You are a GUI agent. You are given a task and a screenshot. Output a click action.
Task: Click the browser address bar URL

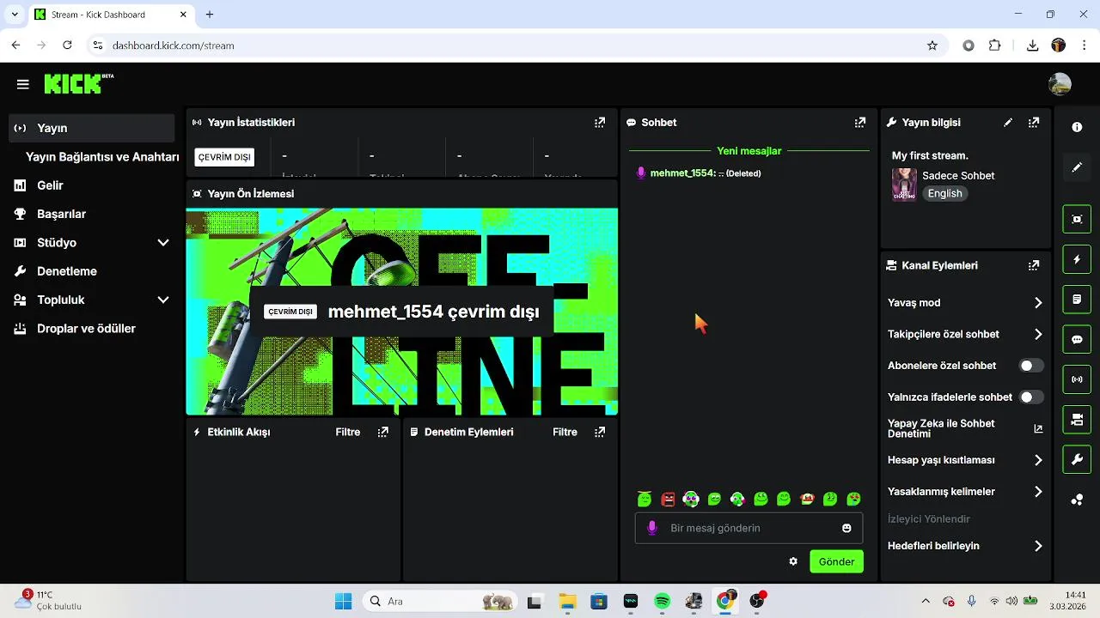tap(173, 45)
